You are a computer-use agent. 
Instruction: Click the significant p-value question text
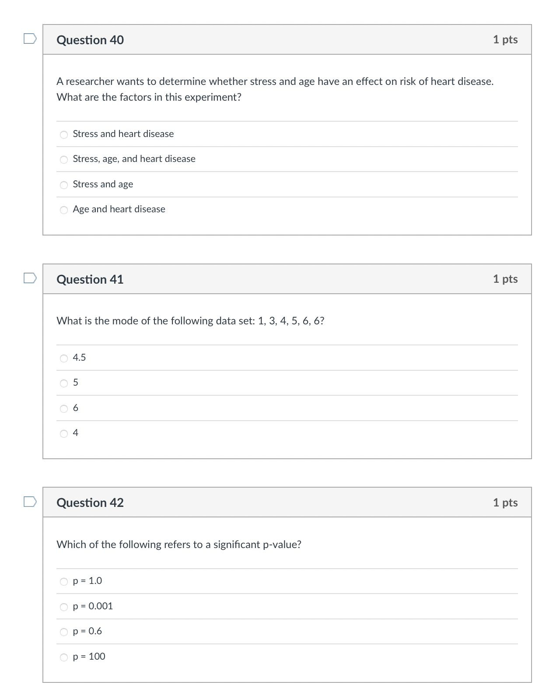[x=179, y=545]
